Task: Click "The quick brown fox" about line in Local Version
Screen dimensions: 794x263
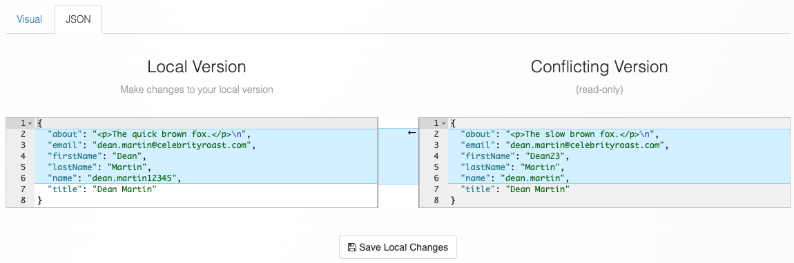Action: (x=206, y=134)
